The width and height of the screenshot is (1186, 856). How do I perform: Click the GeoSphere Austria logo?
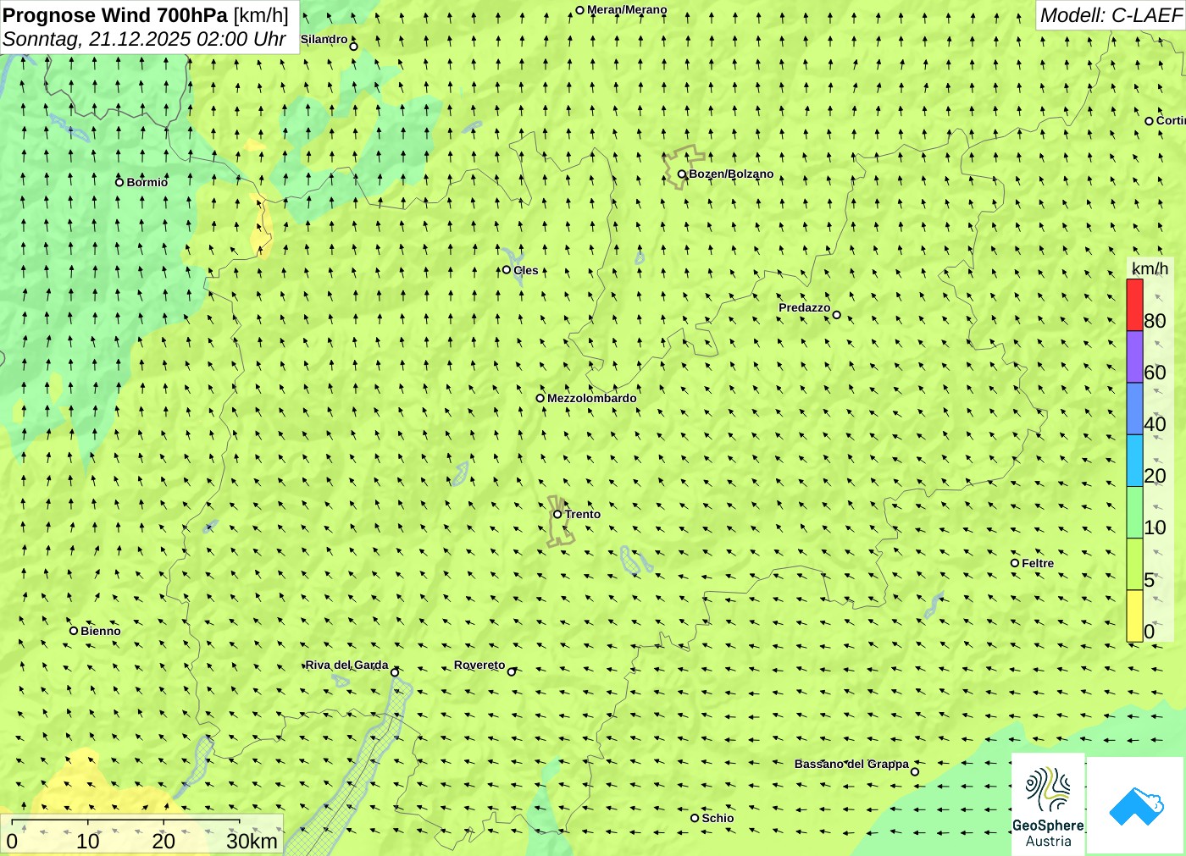(x=1048, y=804)
